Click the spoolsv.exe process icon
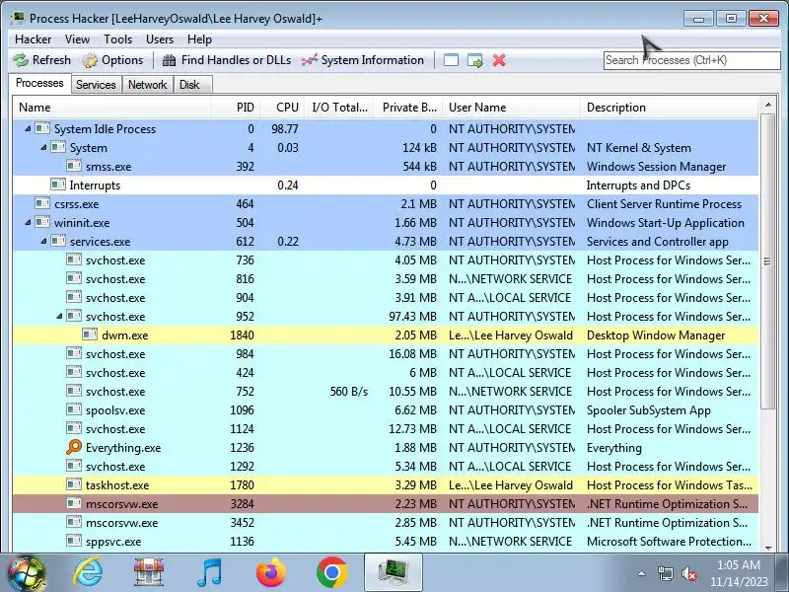The width and height of the screenshot is (789, 592). [73, 409]
